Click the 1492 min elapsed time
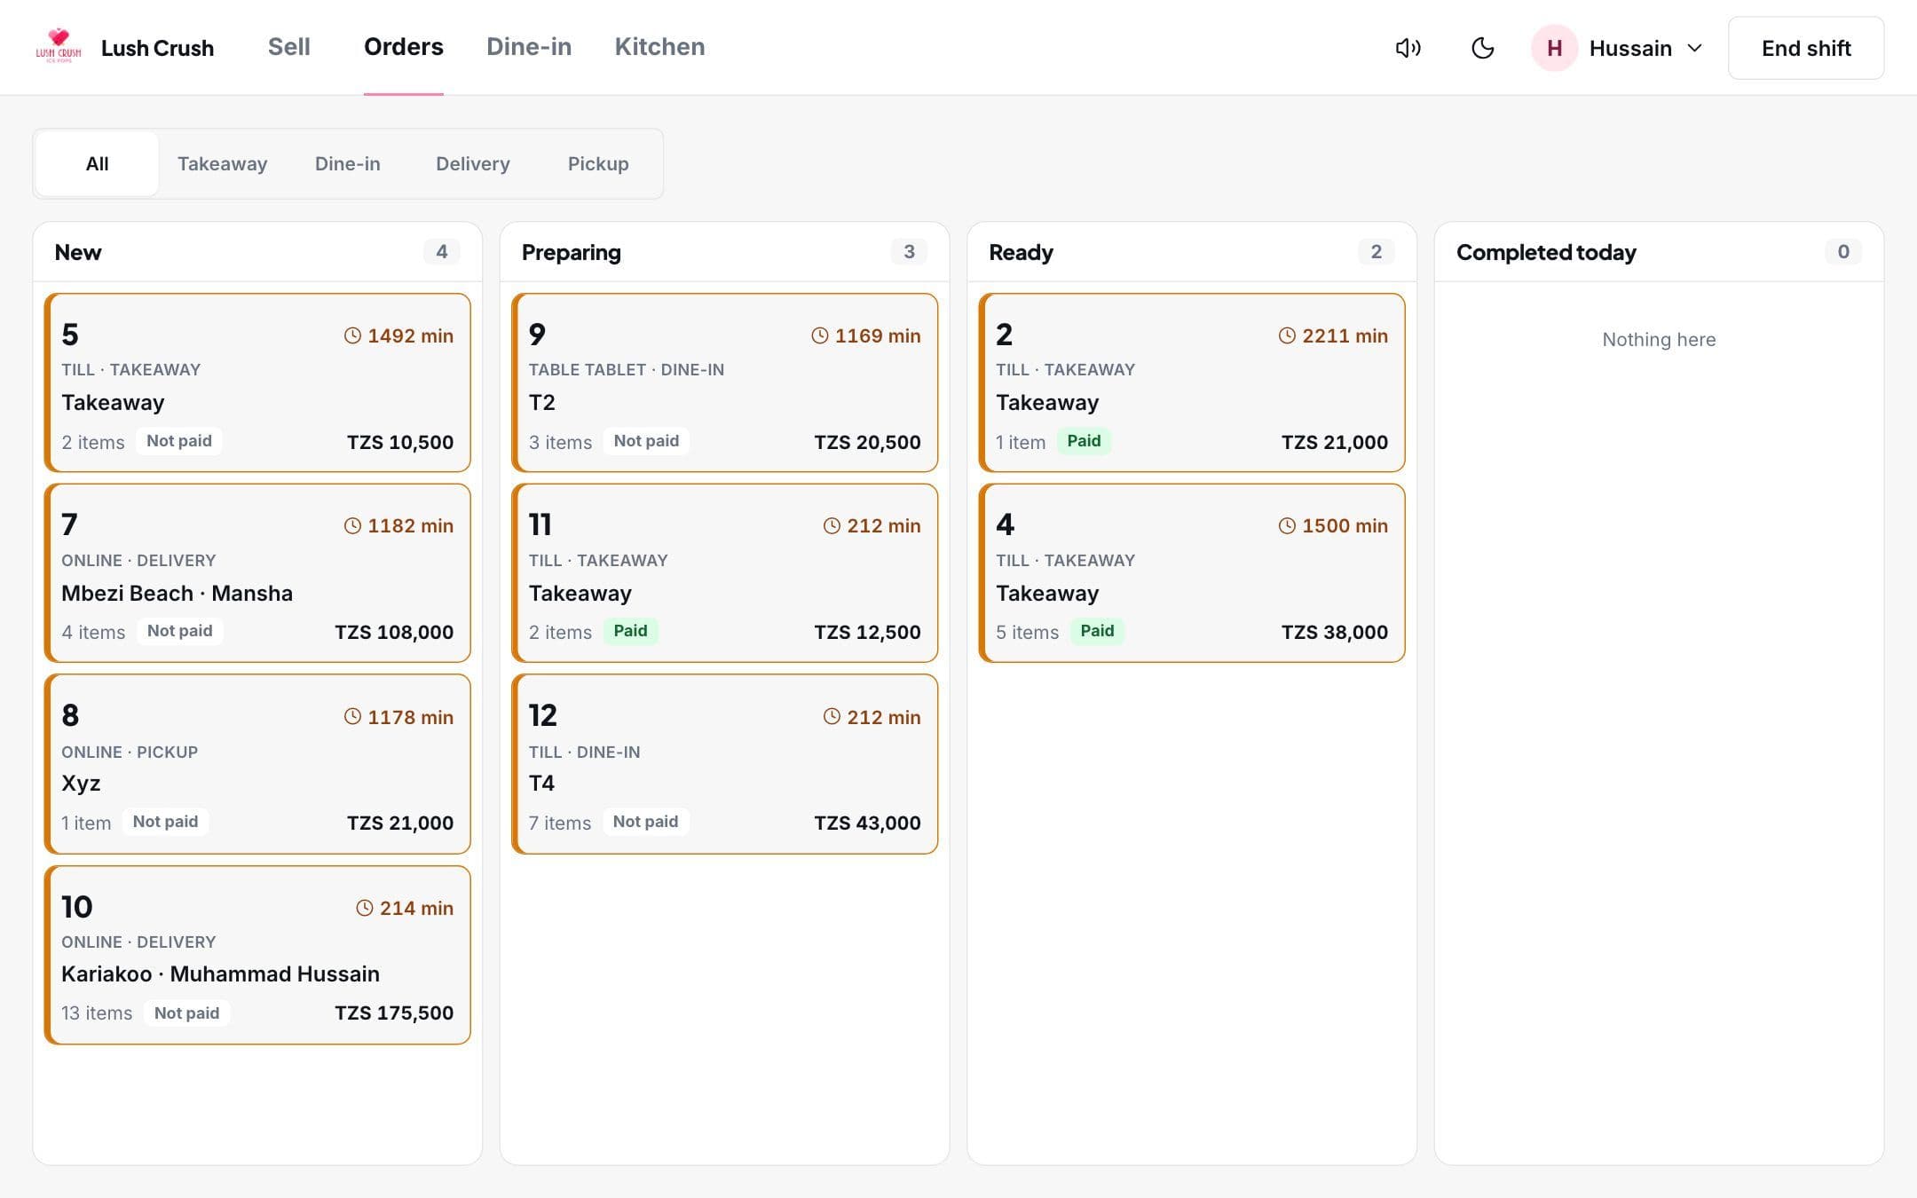 [x=410, y=335]
